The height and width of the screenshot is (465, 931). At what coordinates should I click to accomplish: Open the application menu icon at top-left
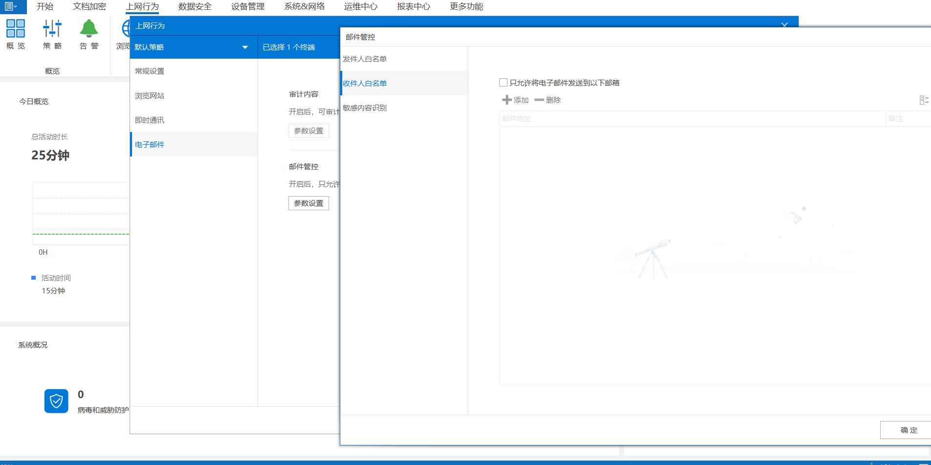[x=11, y=6]
